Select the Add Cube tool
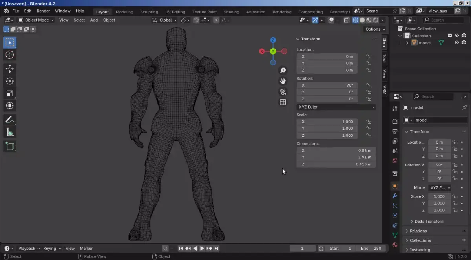Viewport: 471px width, 260px height. tap(10, 146)
